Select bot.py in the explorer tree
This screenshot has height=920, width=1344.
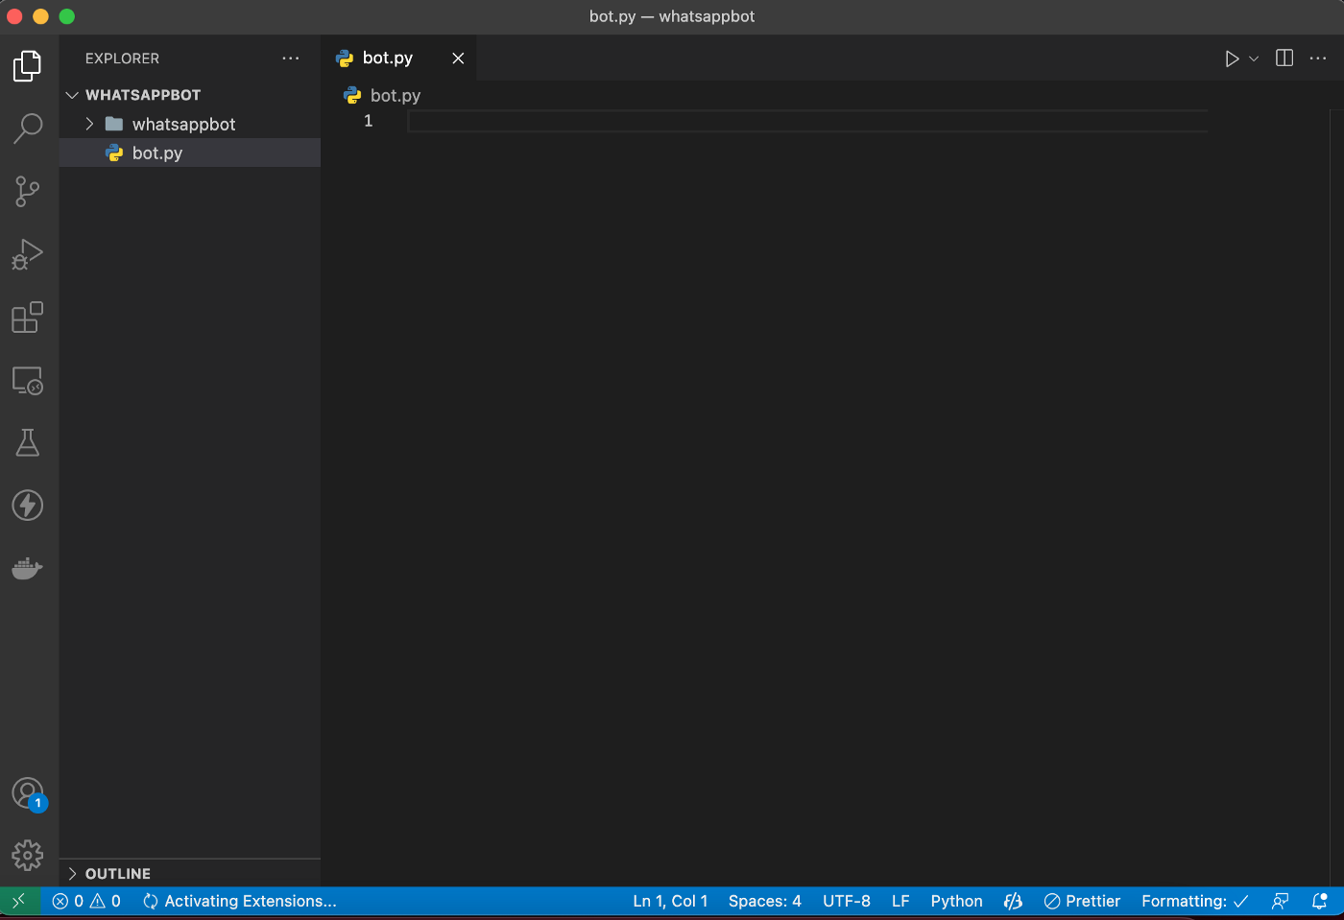[x=157, y=153]
